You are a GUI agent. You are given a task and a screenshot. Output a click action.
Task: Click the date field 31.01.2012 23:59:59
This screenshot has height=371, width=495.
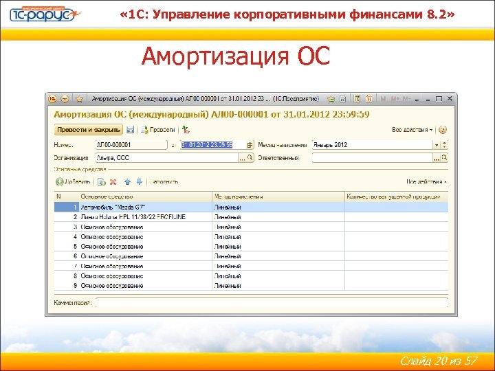tap(213, 145)
